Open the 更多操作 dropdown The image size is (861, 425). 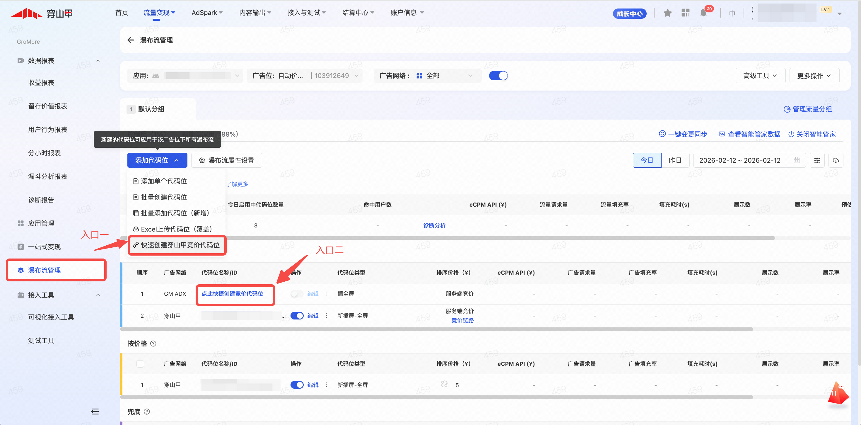[x=814, y=76]
